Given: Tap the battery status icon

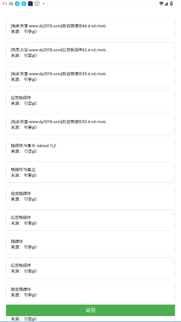Looking at the screenshot, I should coord(171,3).
